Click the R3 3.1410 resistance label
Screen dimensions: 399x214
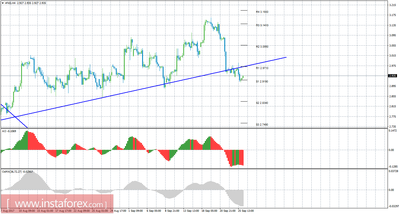[262, 25]
